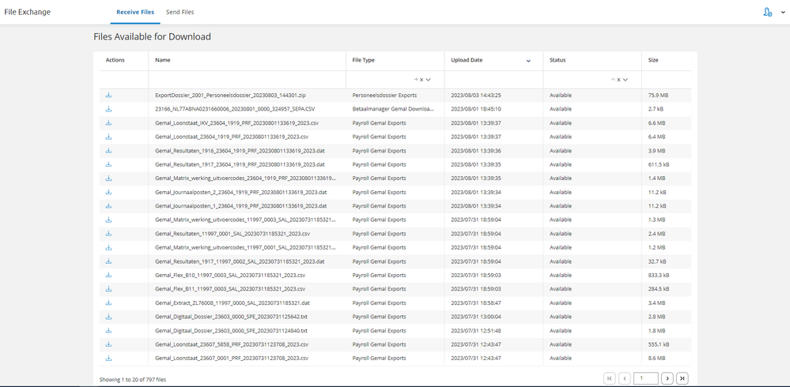
Task: Download Gemal_Loonstaat_IKV_23604 csv file
Action: click(x=108, y=123)
